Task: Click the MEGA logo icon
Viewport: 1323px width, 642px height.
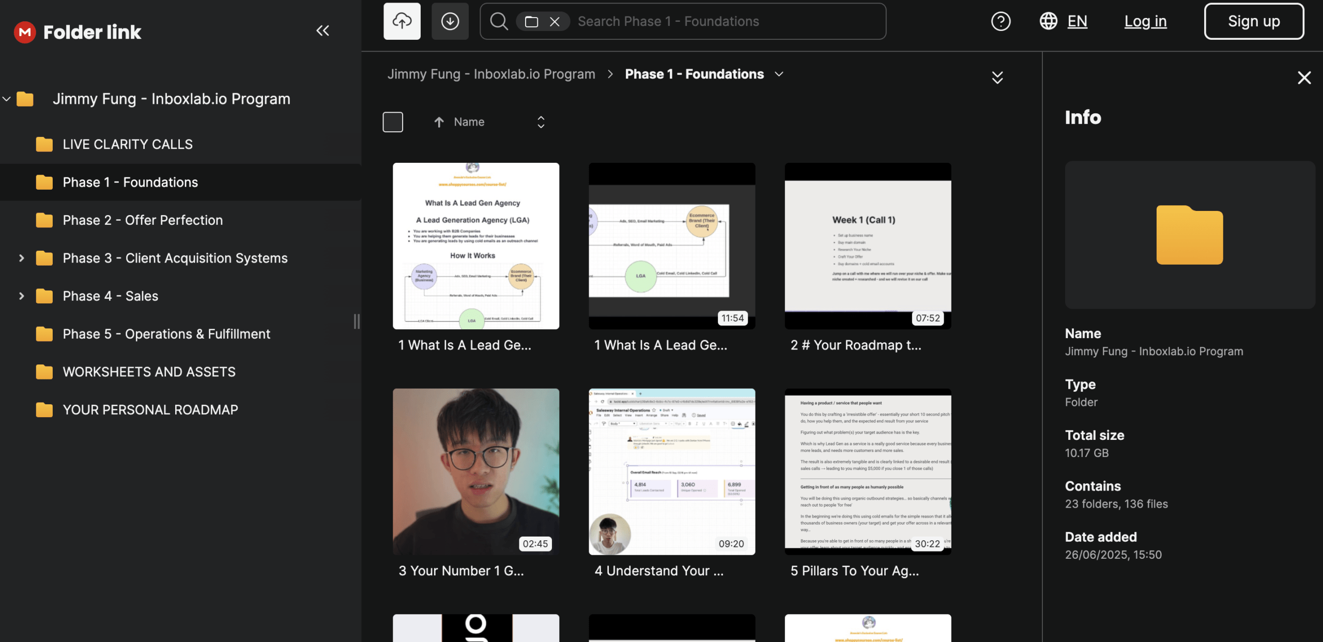Action: coord(25,32)
